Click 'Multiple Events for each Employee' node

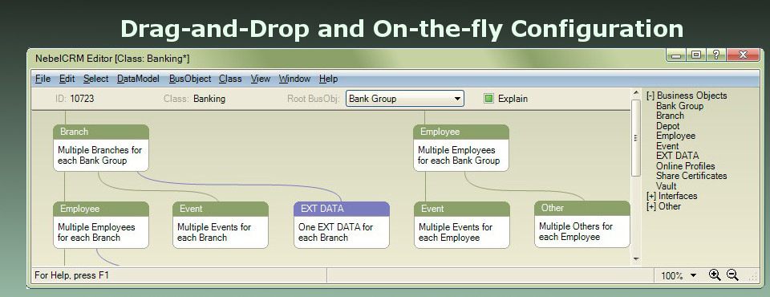point(462,226)
